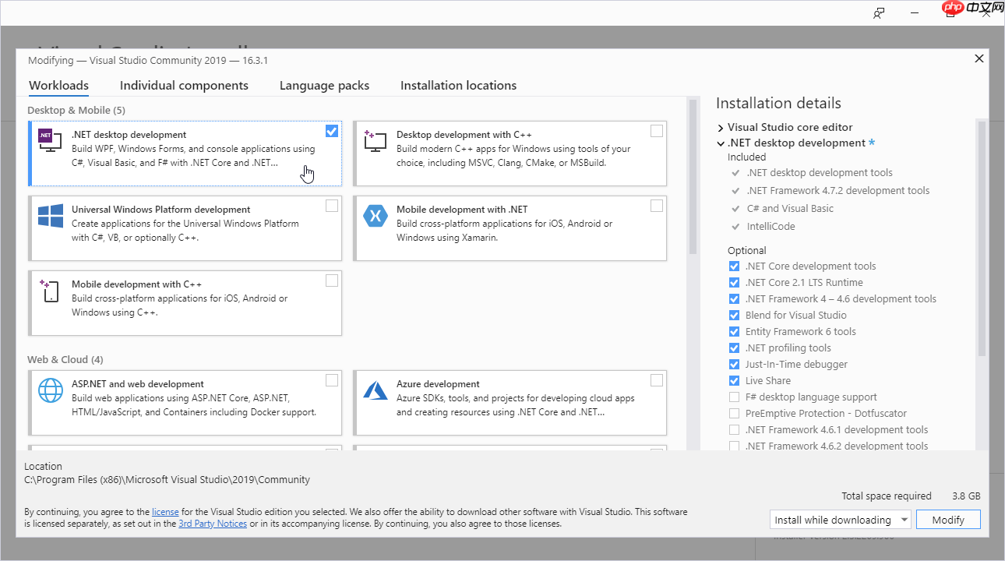Uncheck .NET Core 2.1 LTS Runtime
Viewport: 1005px width, 561px height.
734,283
